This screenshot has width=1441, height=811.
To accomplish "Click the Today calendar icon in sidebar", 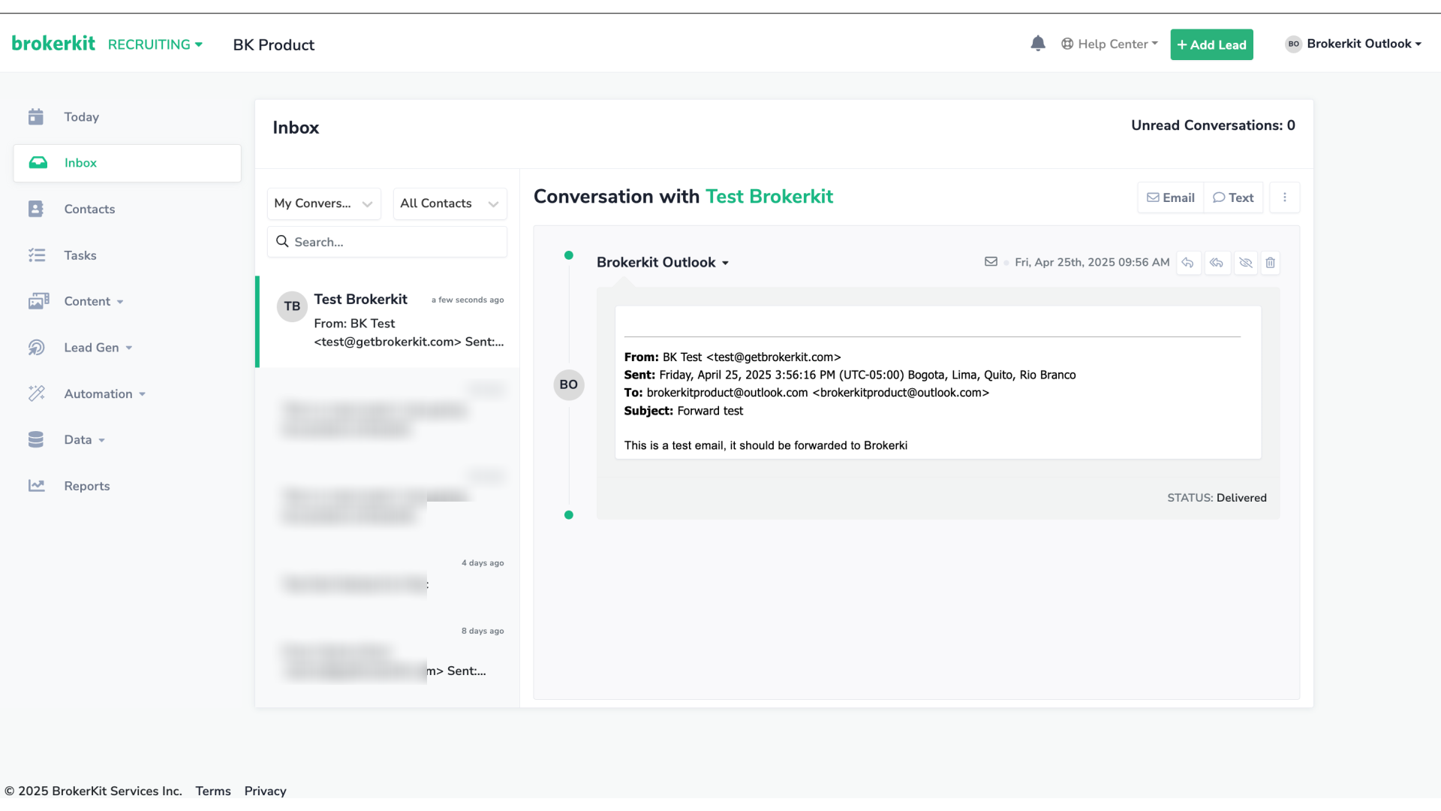I will 36,116.
